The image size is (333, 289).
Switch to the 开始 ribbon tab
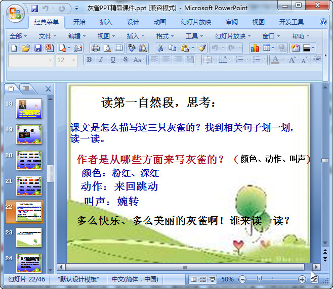[x=79, y=22]
